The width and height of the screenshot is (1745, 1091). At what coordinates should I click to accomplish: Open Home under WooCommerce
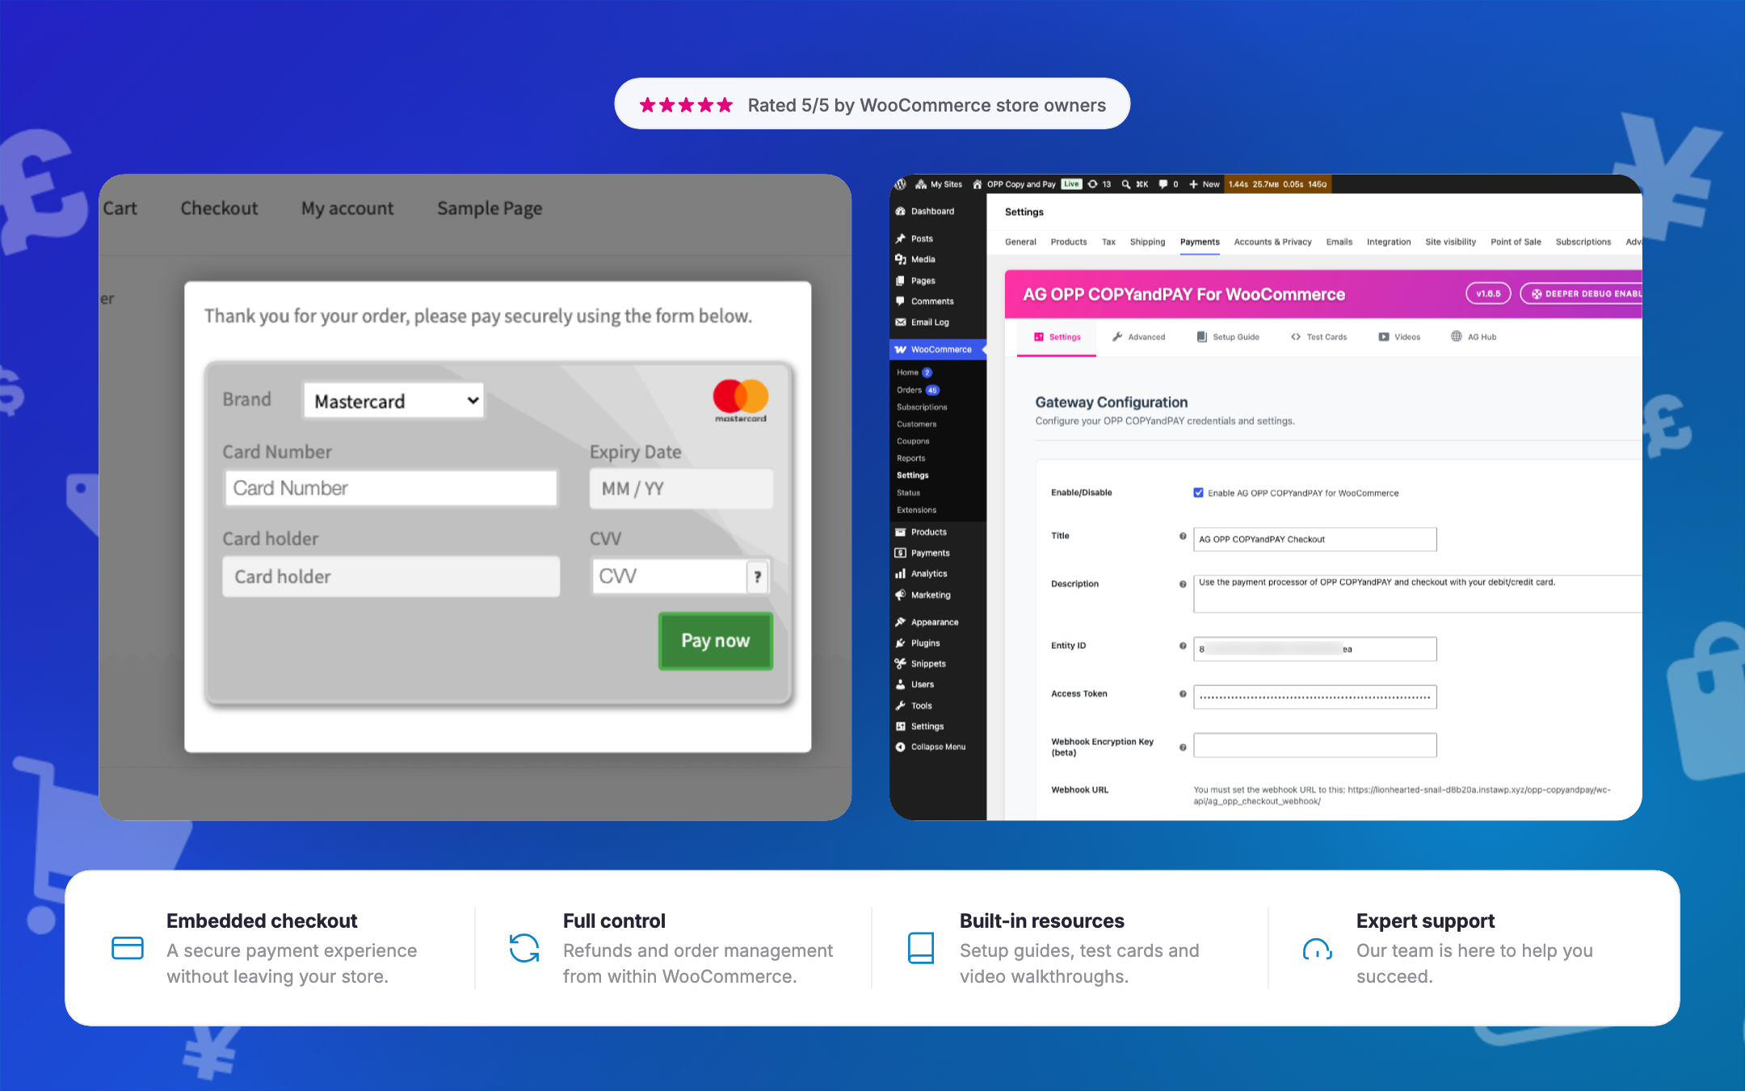click(907, 373)
